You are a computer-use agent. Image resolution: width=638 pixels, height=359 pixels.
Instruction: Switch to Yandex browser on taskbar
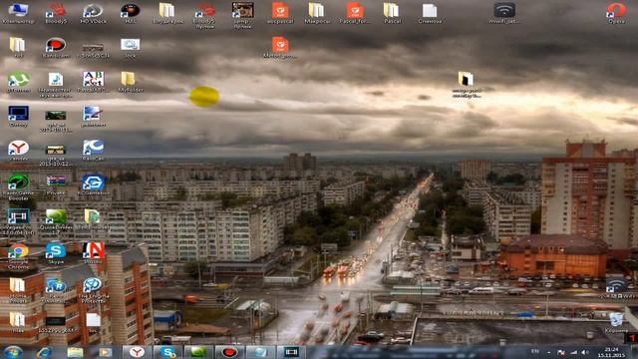coord(137,352)
